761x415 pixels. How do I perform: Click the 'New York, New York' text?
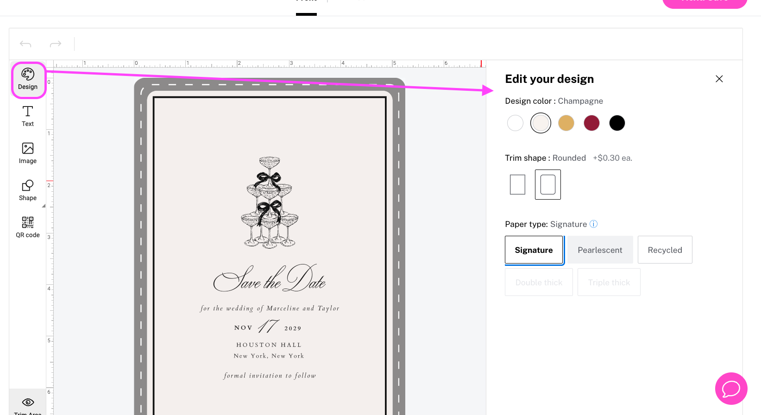(x=269, y=356)
